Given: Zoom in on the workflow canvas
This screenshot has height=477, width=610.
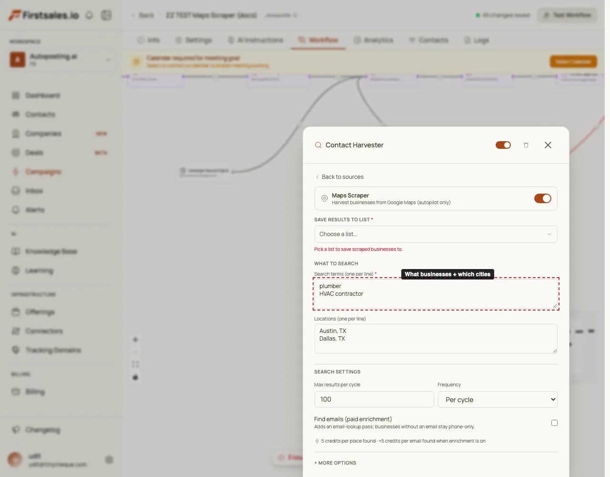Looking at the screenshot, I should [x=135, y=340].
